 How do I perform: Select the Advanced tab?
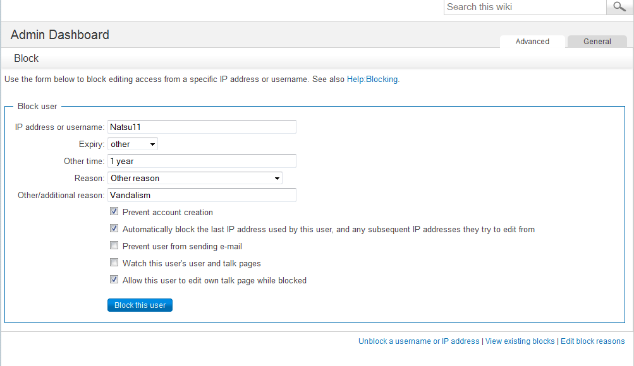tap(532, 41)
